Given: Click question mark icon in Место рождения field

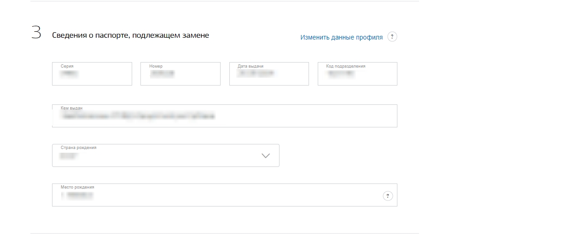Looking at the screenshot, I should pos(388,196).
